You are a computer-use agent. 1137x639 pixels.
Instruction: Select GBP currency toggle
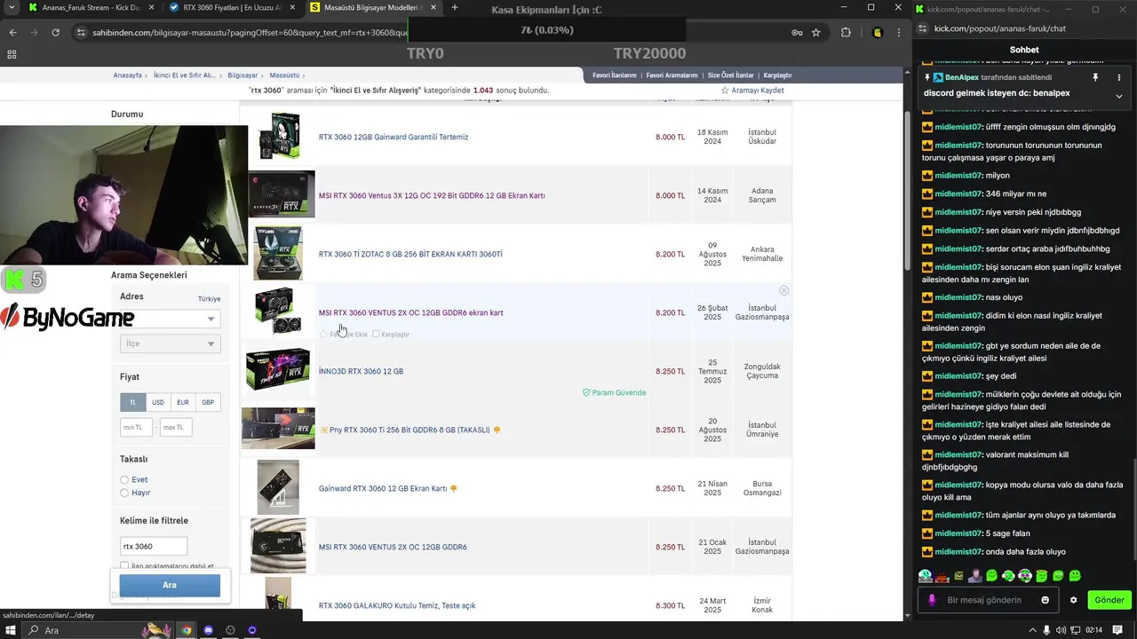pos(207,402)
